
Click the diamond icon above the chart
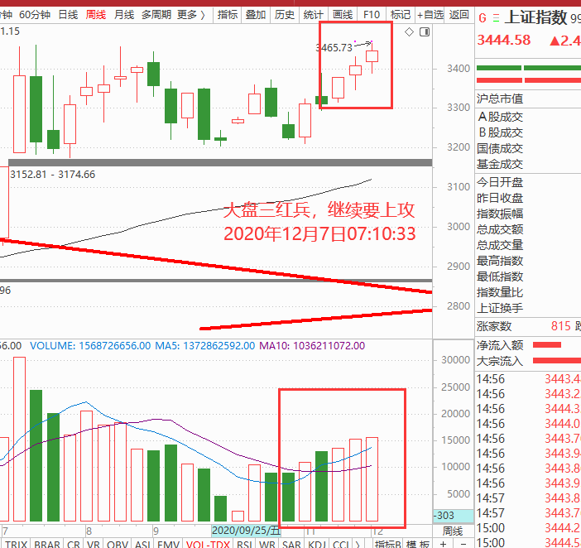tap(409, 31)
